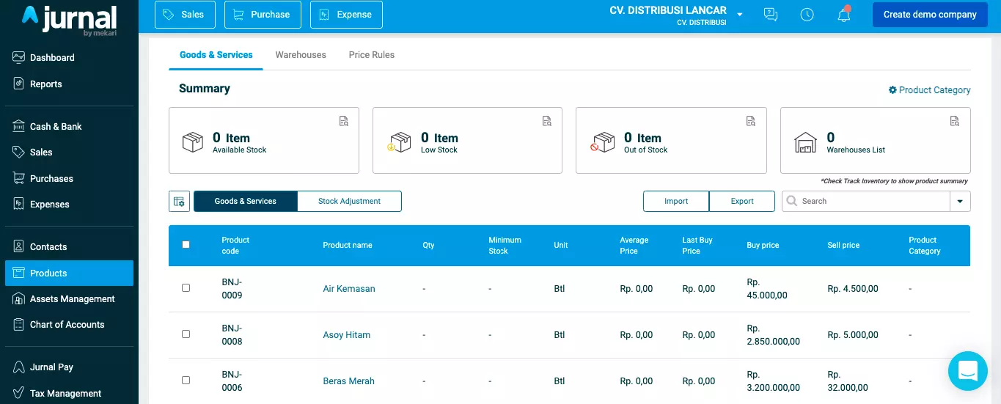Open the Product Category settings link
Viewport: 1001px width, 404px height.
pyautogui.click(x=929, y=90)
